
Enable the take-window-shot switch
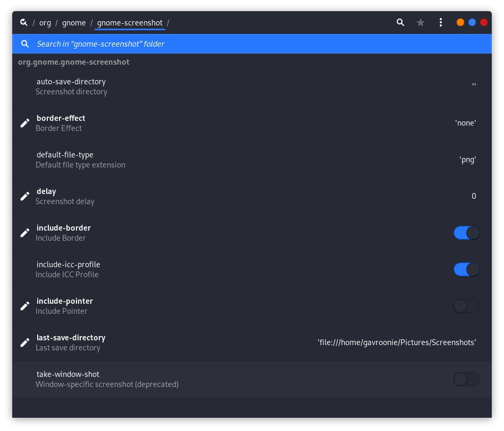[467, 380]
